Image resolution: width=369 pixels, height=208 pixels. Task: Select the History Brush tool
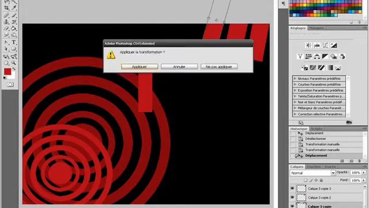point(14,22)
